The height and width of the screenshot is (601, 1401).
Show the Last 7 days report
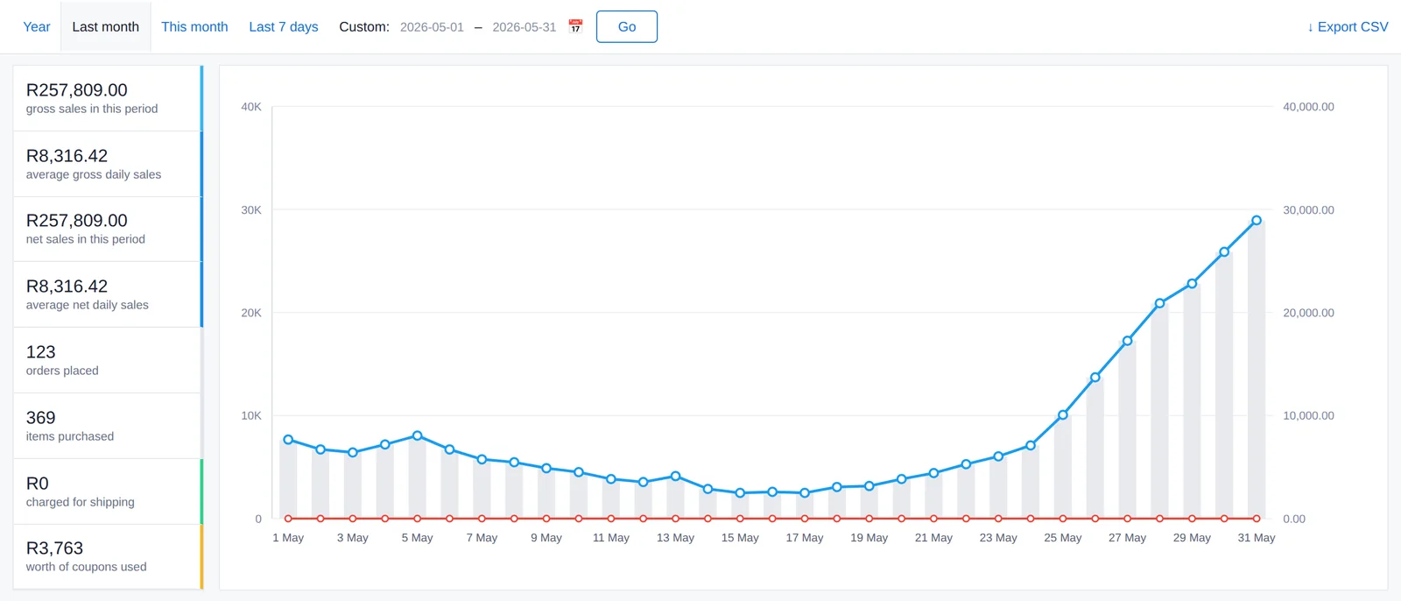[x=284, y=27]
